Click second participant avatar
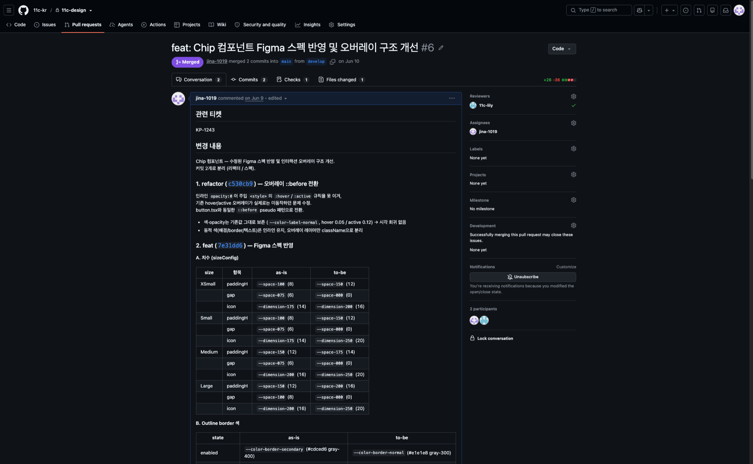Screen dimensions: 753x464 (484, 321)
